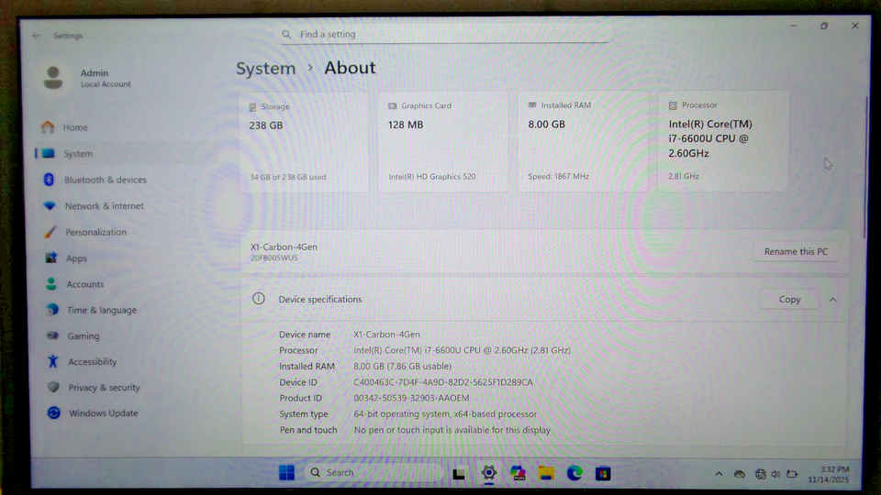Open the Personalization settings page
Image resolution: width=881 pixels, height=495 pixels.
[x=95, y=232]
